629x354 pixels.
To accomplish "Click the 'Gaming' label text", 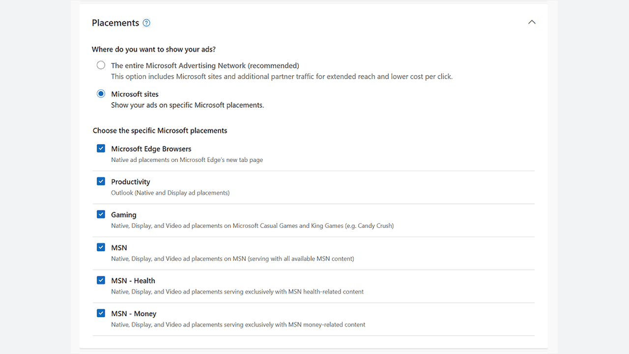I will pos(123,215).
